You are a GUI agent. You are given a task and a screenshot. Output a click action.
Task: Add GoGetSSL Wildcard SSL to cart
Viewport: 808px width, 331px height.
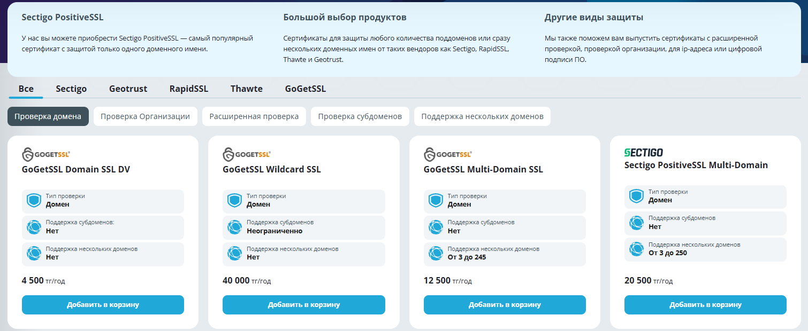click(303, 305)
